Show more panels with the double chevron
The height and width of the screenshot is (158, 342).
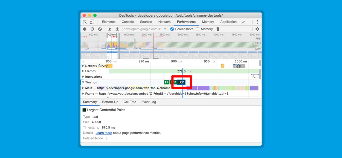coord(244,22)
